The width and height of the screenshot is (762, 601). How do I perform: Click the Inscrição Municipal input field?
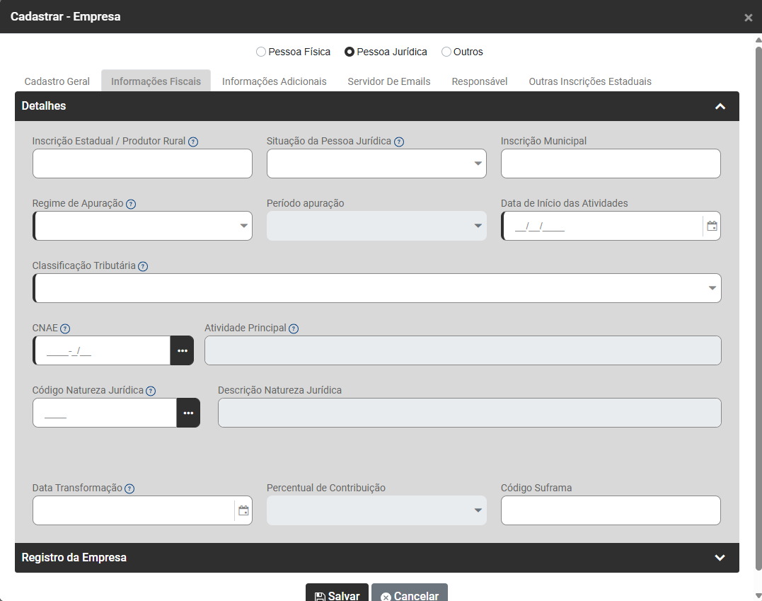pyautogui.click(x=610, y=164)
